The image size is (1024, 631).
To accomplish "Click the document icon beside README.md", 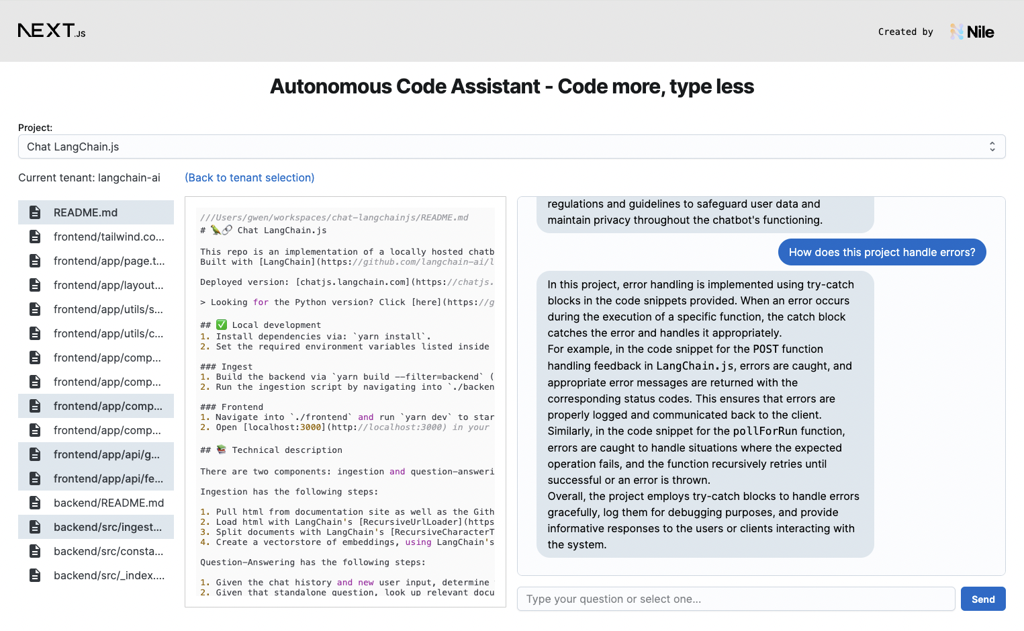I will (34, 212).
